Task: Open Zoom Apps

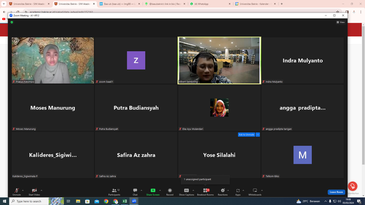Action: 238,192
